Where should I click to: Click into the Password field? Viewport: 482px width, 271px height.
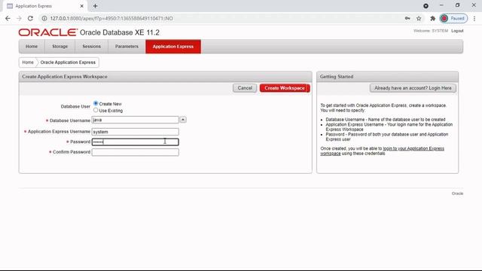coord(136,142)
